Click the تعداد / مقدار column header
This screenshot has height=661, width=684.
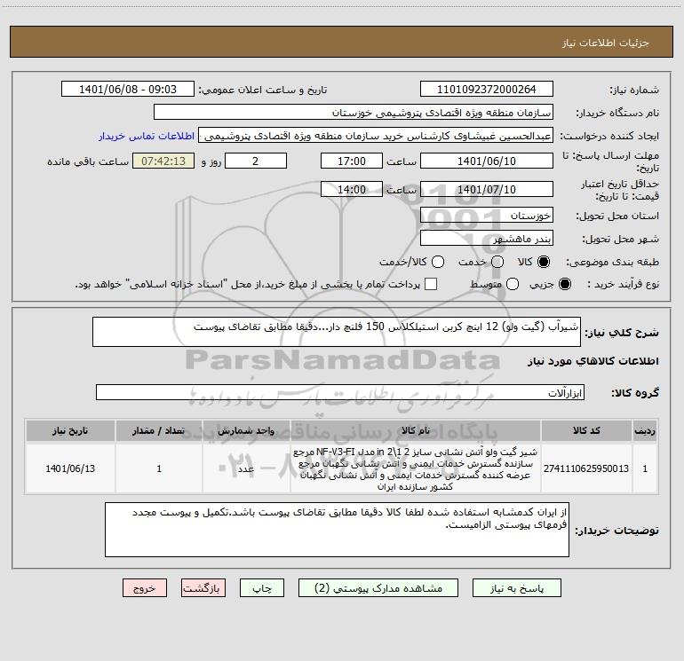[x=159, y=430]
